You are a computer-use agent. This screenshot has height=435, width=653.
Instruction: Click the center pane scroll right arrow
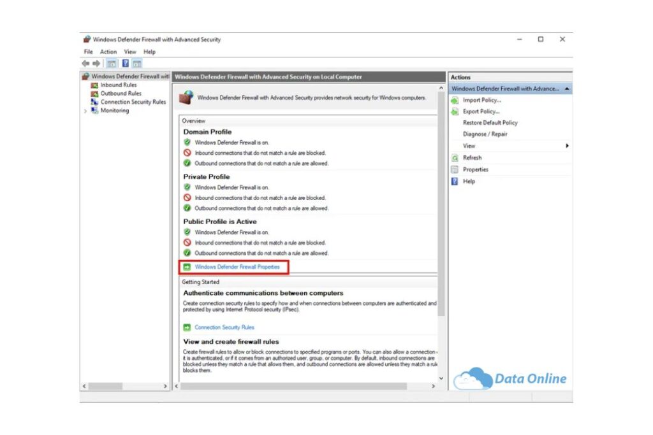[433, 387]
